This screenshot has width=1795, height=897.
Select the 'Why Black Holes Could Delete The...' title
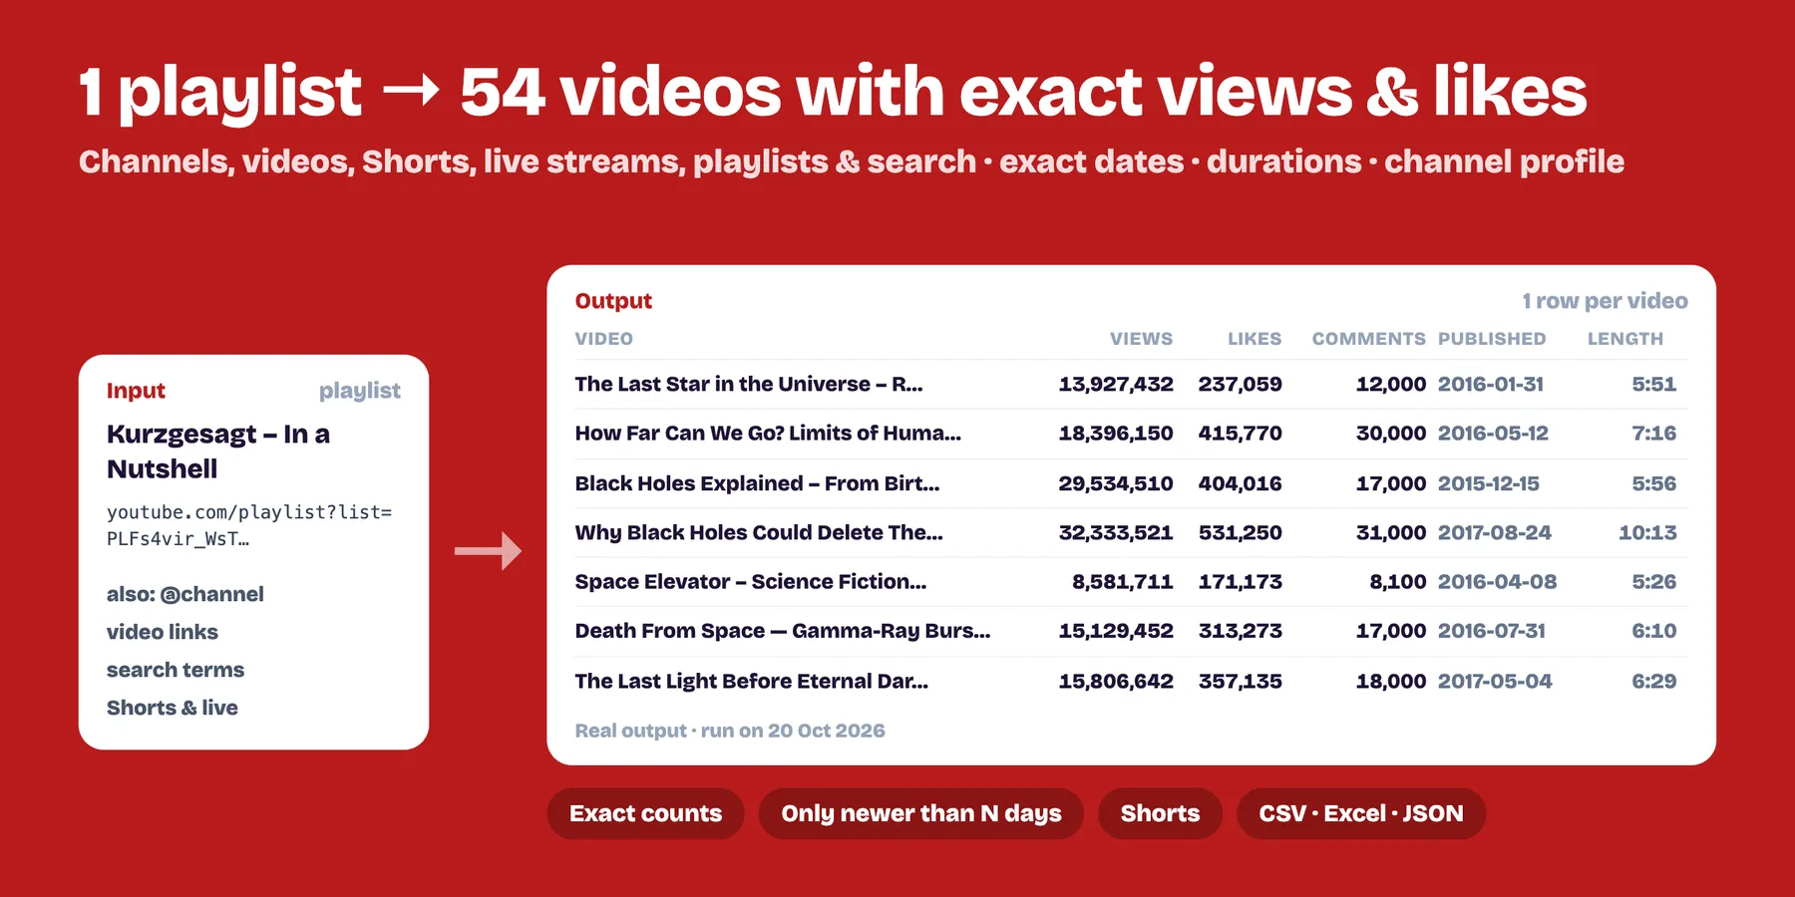759,532
